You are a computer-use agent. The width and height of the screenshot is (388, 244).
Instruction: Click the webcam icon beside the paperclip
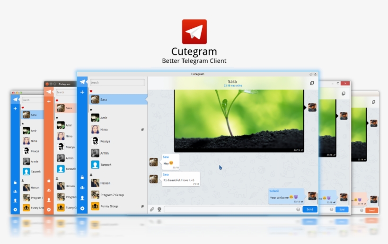pyautogui.click(x=159, y=209)
